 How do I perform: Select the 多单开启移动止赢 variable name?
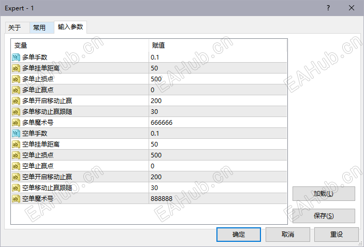pyautogui.click(x=47, y=101)
